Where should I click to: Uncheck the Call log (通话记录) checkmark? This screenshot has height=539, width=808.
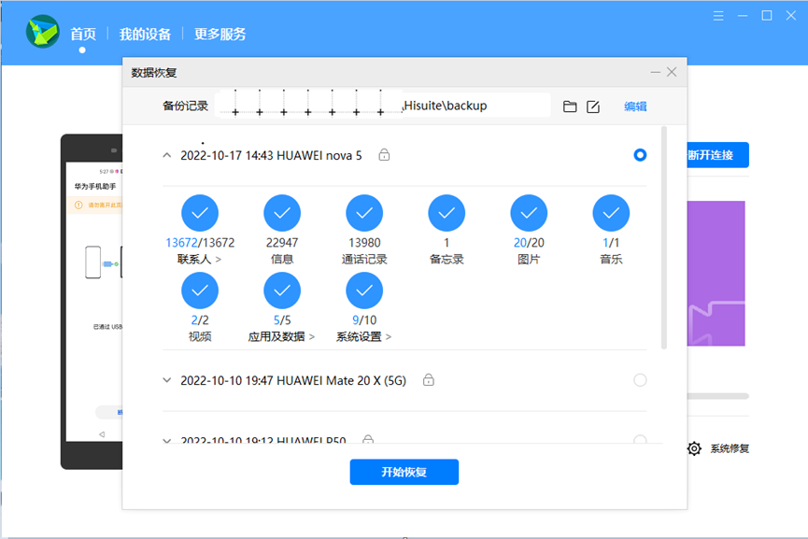[364, 213]
